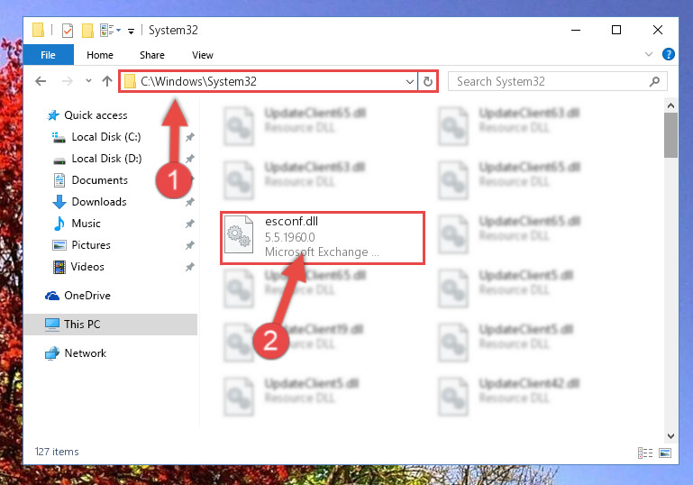Click the pin icon next to Pictures
The height and width of the screenshot is (485, 693).
coord(189,245)
